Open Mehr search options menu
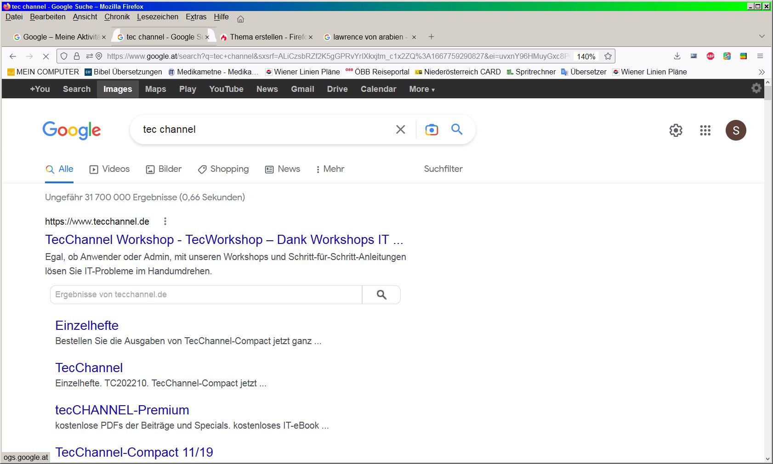 tap(330, 169)
